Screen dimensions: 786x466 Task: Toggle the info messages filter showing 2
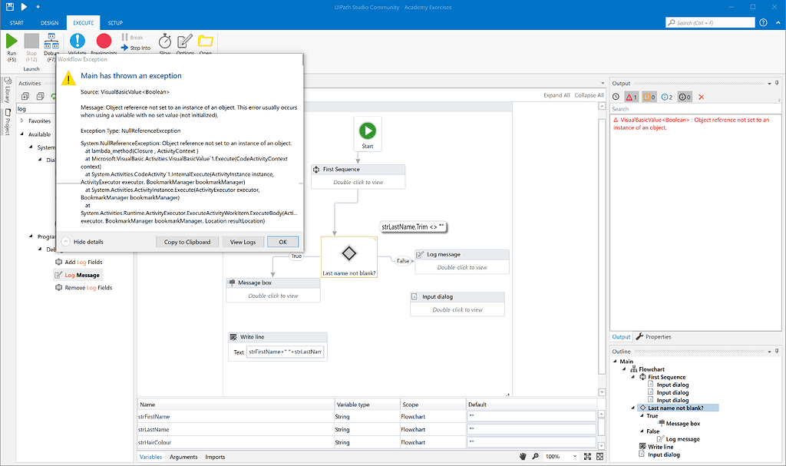665,96
